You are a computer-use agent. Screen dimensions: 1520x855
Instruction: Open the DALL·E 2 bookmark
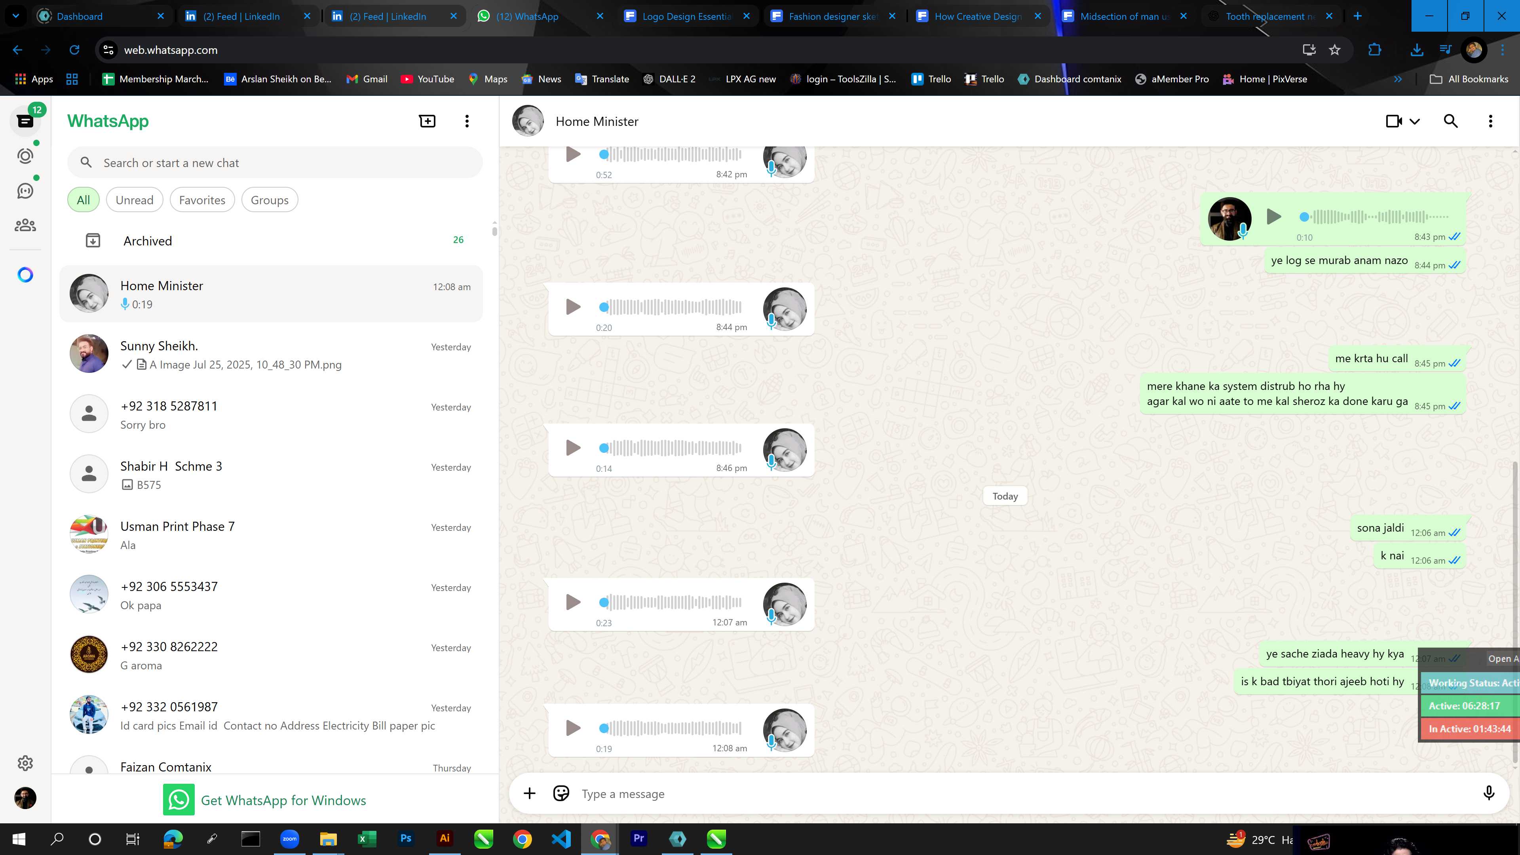point(669,79)
